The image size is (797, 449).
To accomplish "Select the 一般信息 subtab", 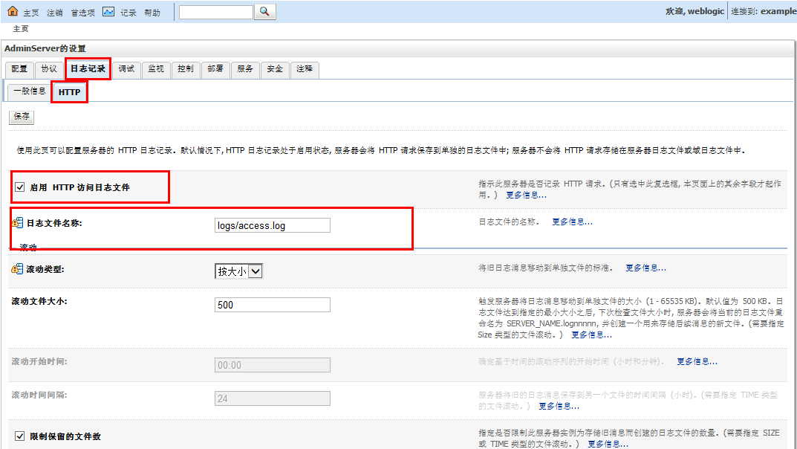I will (x=28, y=90).
